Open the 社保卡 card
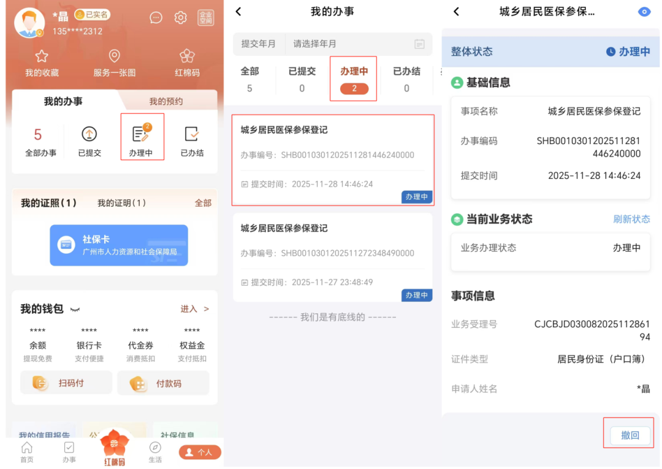662x469 pixels. pos(119,245)
